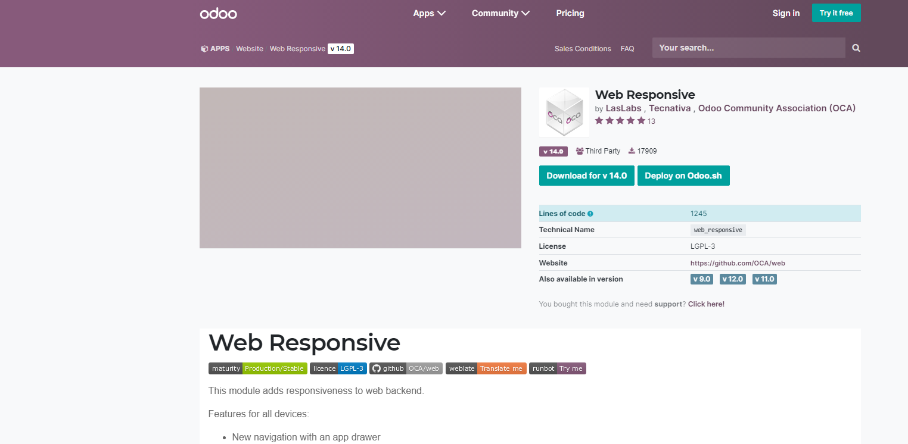Click the Click here! support link
This screenshot has height=444, width=908.
706,304
